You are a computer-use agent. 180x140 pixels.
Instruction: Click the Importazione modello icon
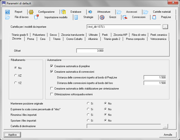36,17
